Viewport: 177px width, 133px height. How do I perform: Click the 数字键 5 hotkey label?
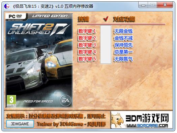click(87, 59)
